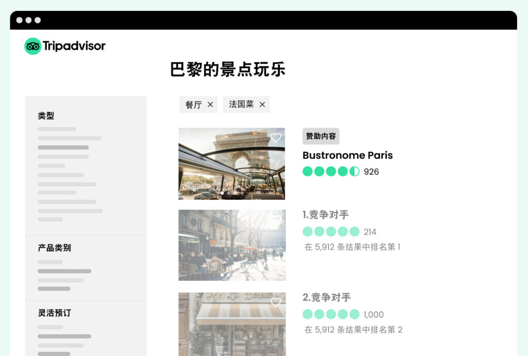528x356 pixels.
Task: View the 1.竞争对手 rating bubbles
Action: pos(331,232)
